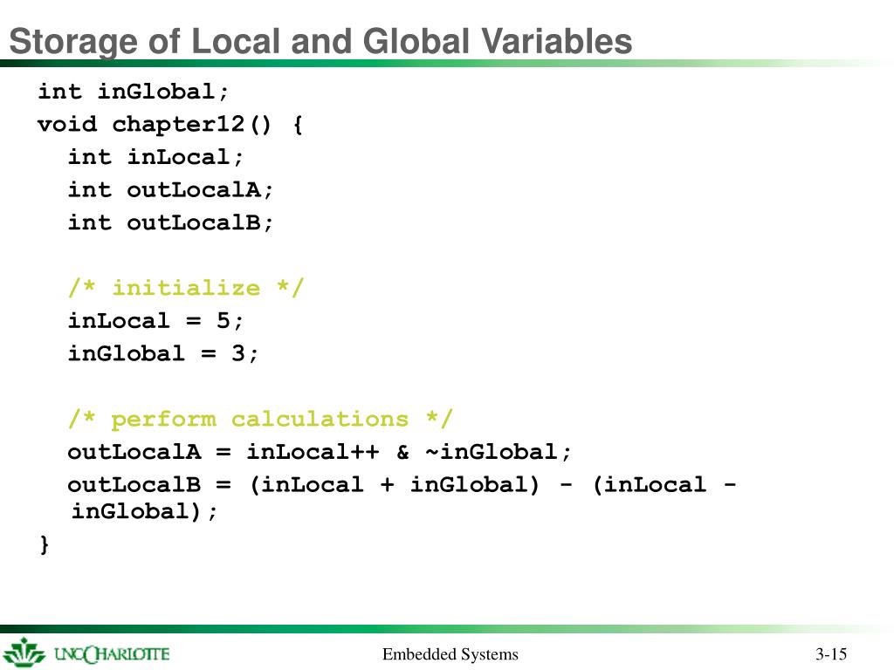Click the line starting 'outLocalA = inLocal++'
This screenshot has height=670, width=894.
(320, 452)
